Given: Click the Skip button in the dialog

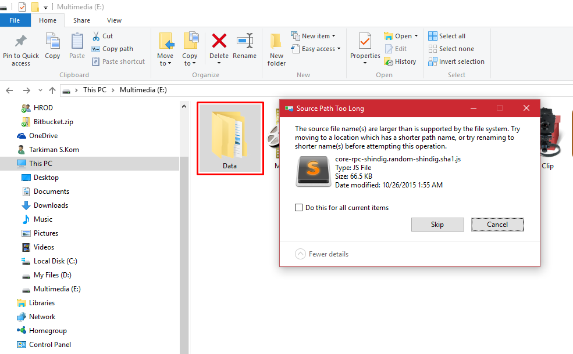Looking at the screenshot, I should tap(437, 225).
